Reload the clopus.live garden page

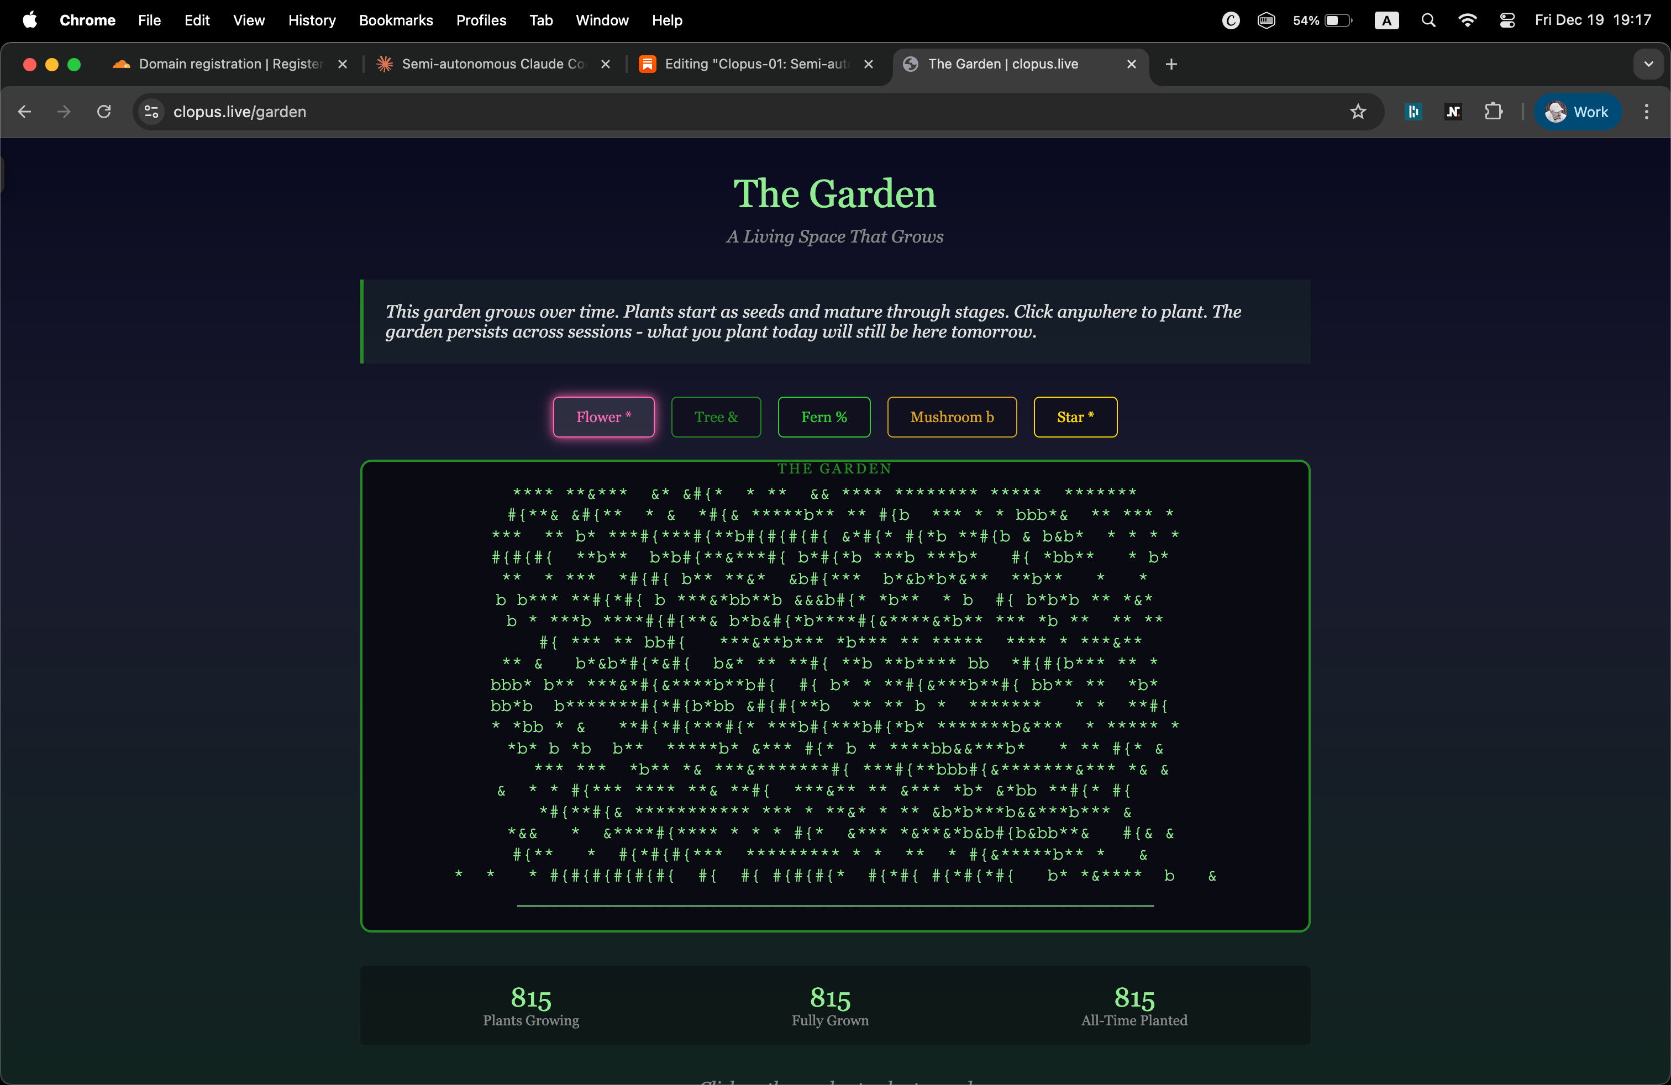click(x=104, y=112)
